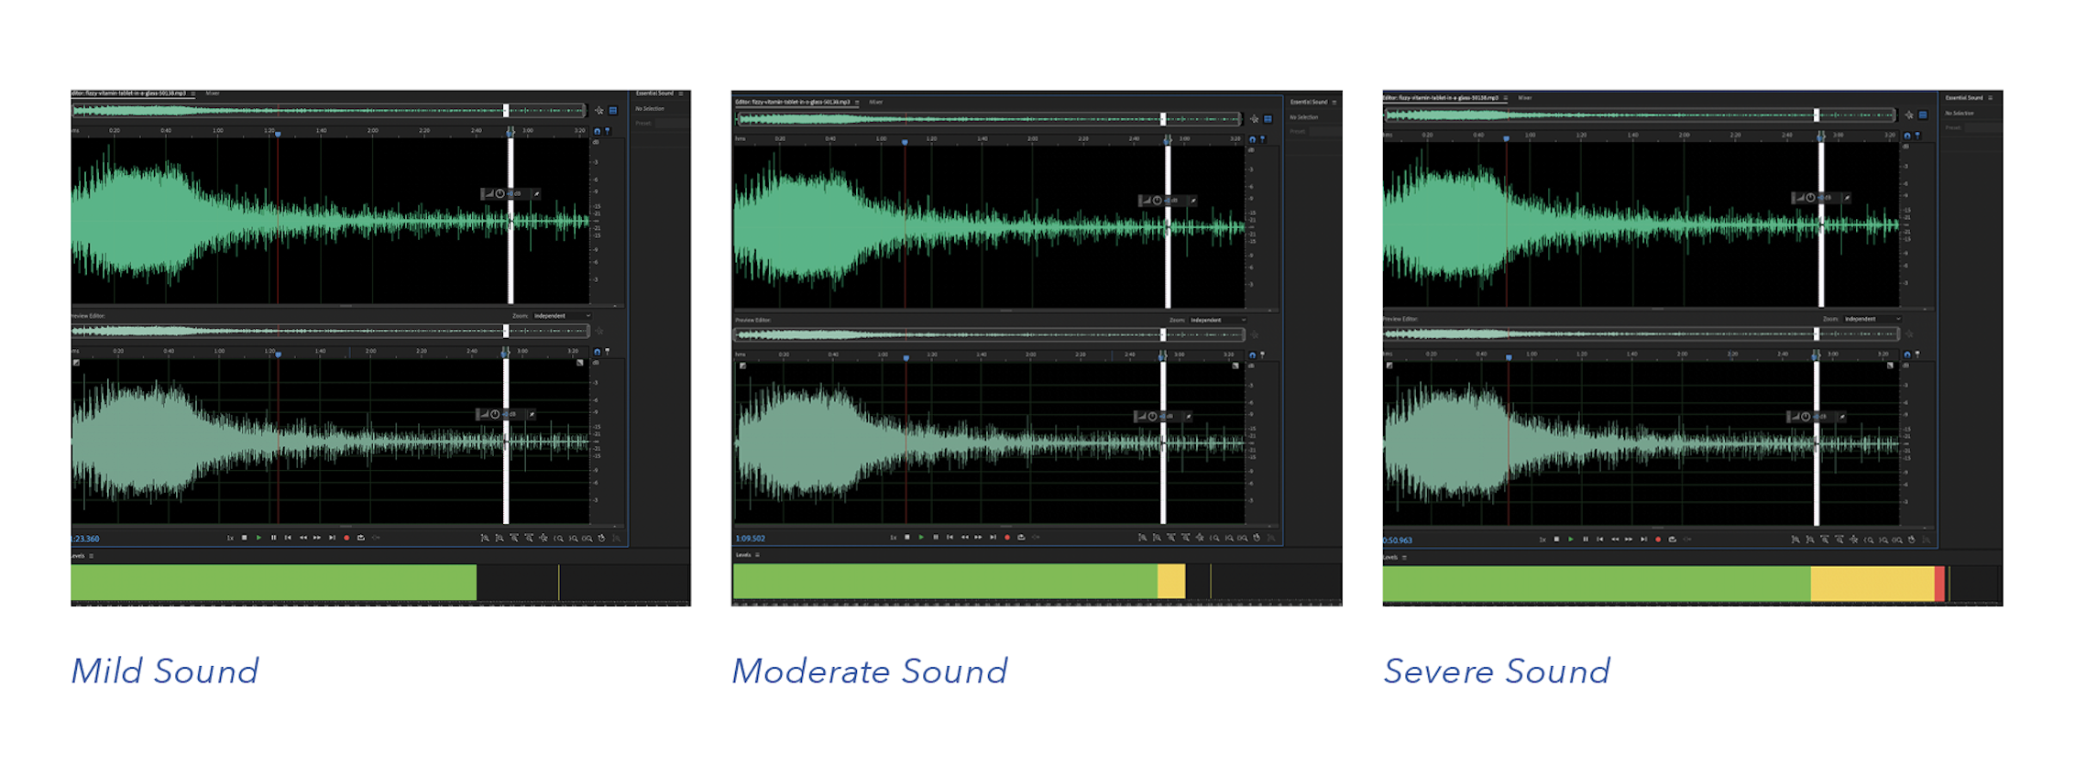Play audio in the Moderate Sound screenshot
The height and width of the screenshot is (764, 2086).
(x=921, y=537)
